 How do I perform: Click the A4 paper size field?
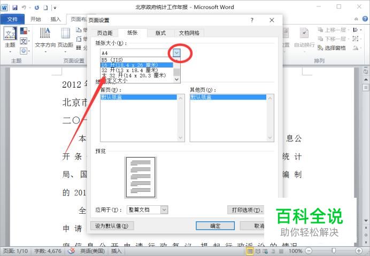pos(137,53)
